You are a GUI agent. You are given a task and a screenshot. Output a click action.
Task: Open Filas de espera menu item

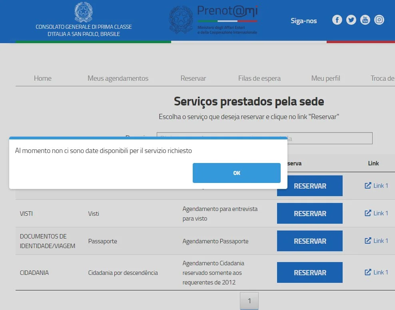[x=259, y=78]
